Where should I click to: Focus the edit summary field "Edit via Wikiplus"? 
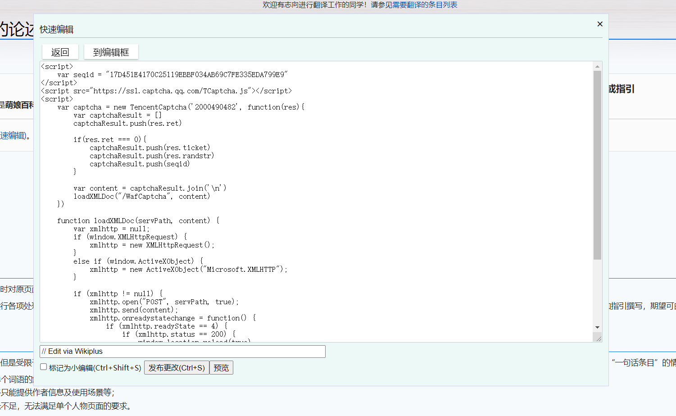point(182,352)
